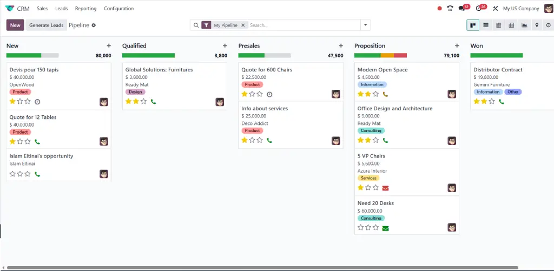554x271 pixels.
Task: Toggle first priority star on Need 20 Desks
Action: [361, 227]
